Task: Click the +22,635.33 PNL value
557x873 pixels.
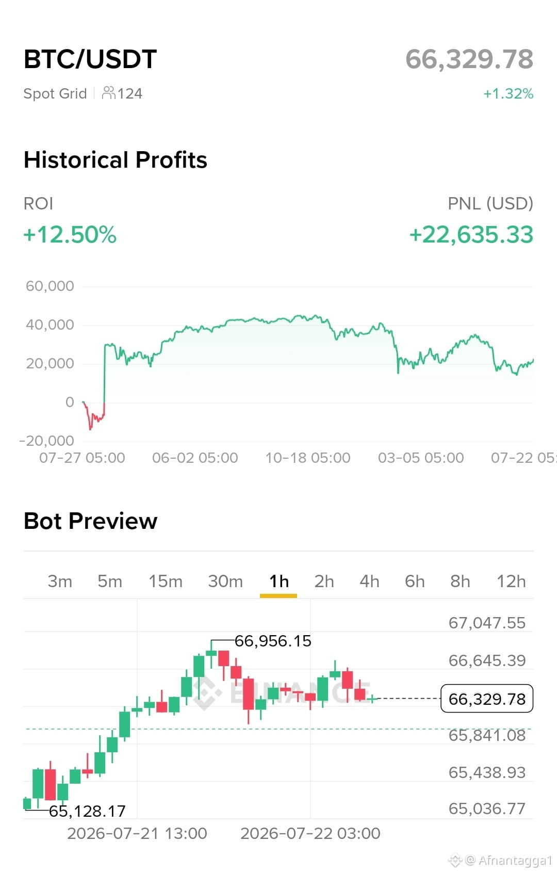Action: tap(471, 234)
